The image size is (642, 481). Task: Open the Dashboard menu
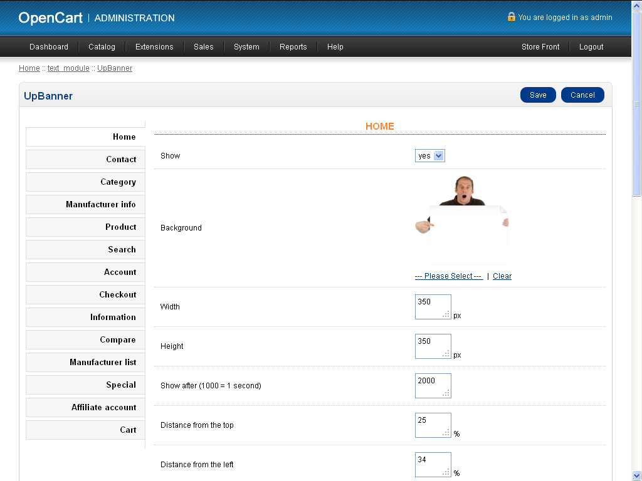coord(49,46)
